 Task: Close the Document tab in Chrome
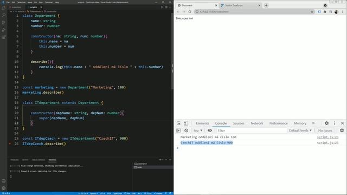(216, 5)
